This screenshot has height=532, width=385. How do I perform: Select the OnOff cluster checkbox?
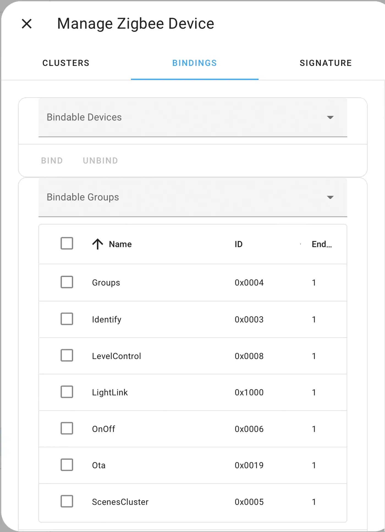[x=67, y=428]
